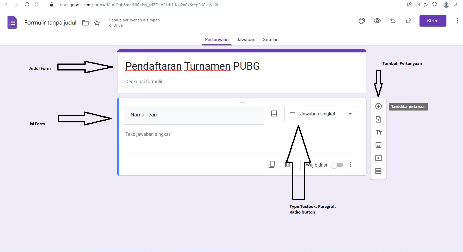
Task: Move form to folder icon
Action: coord(85,23)
